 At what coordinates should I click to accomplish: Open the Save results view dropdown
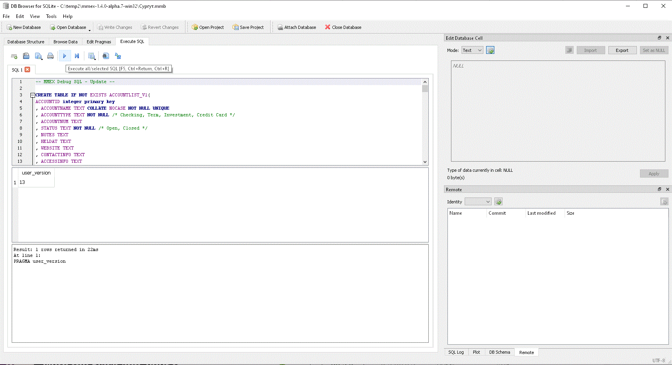click(x=92, y=56)
